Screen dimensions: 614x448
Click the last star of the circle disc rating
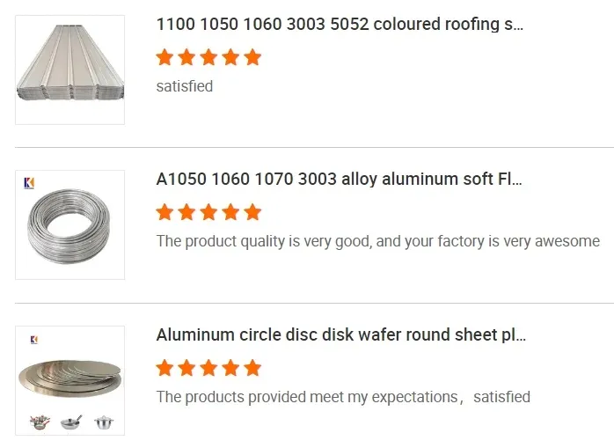tap(252, 368)
